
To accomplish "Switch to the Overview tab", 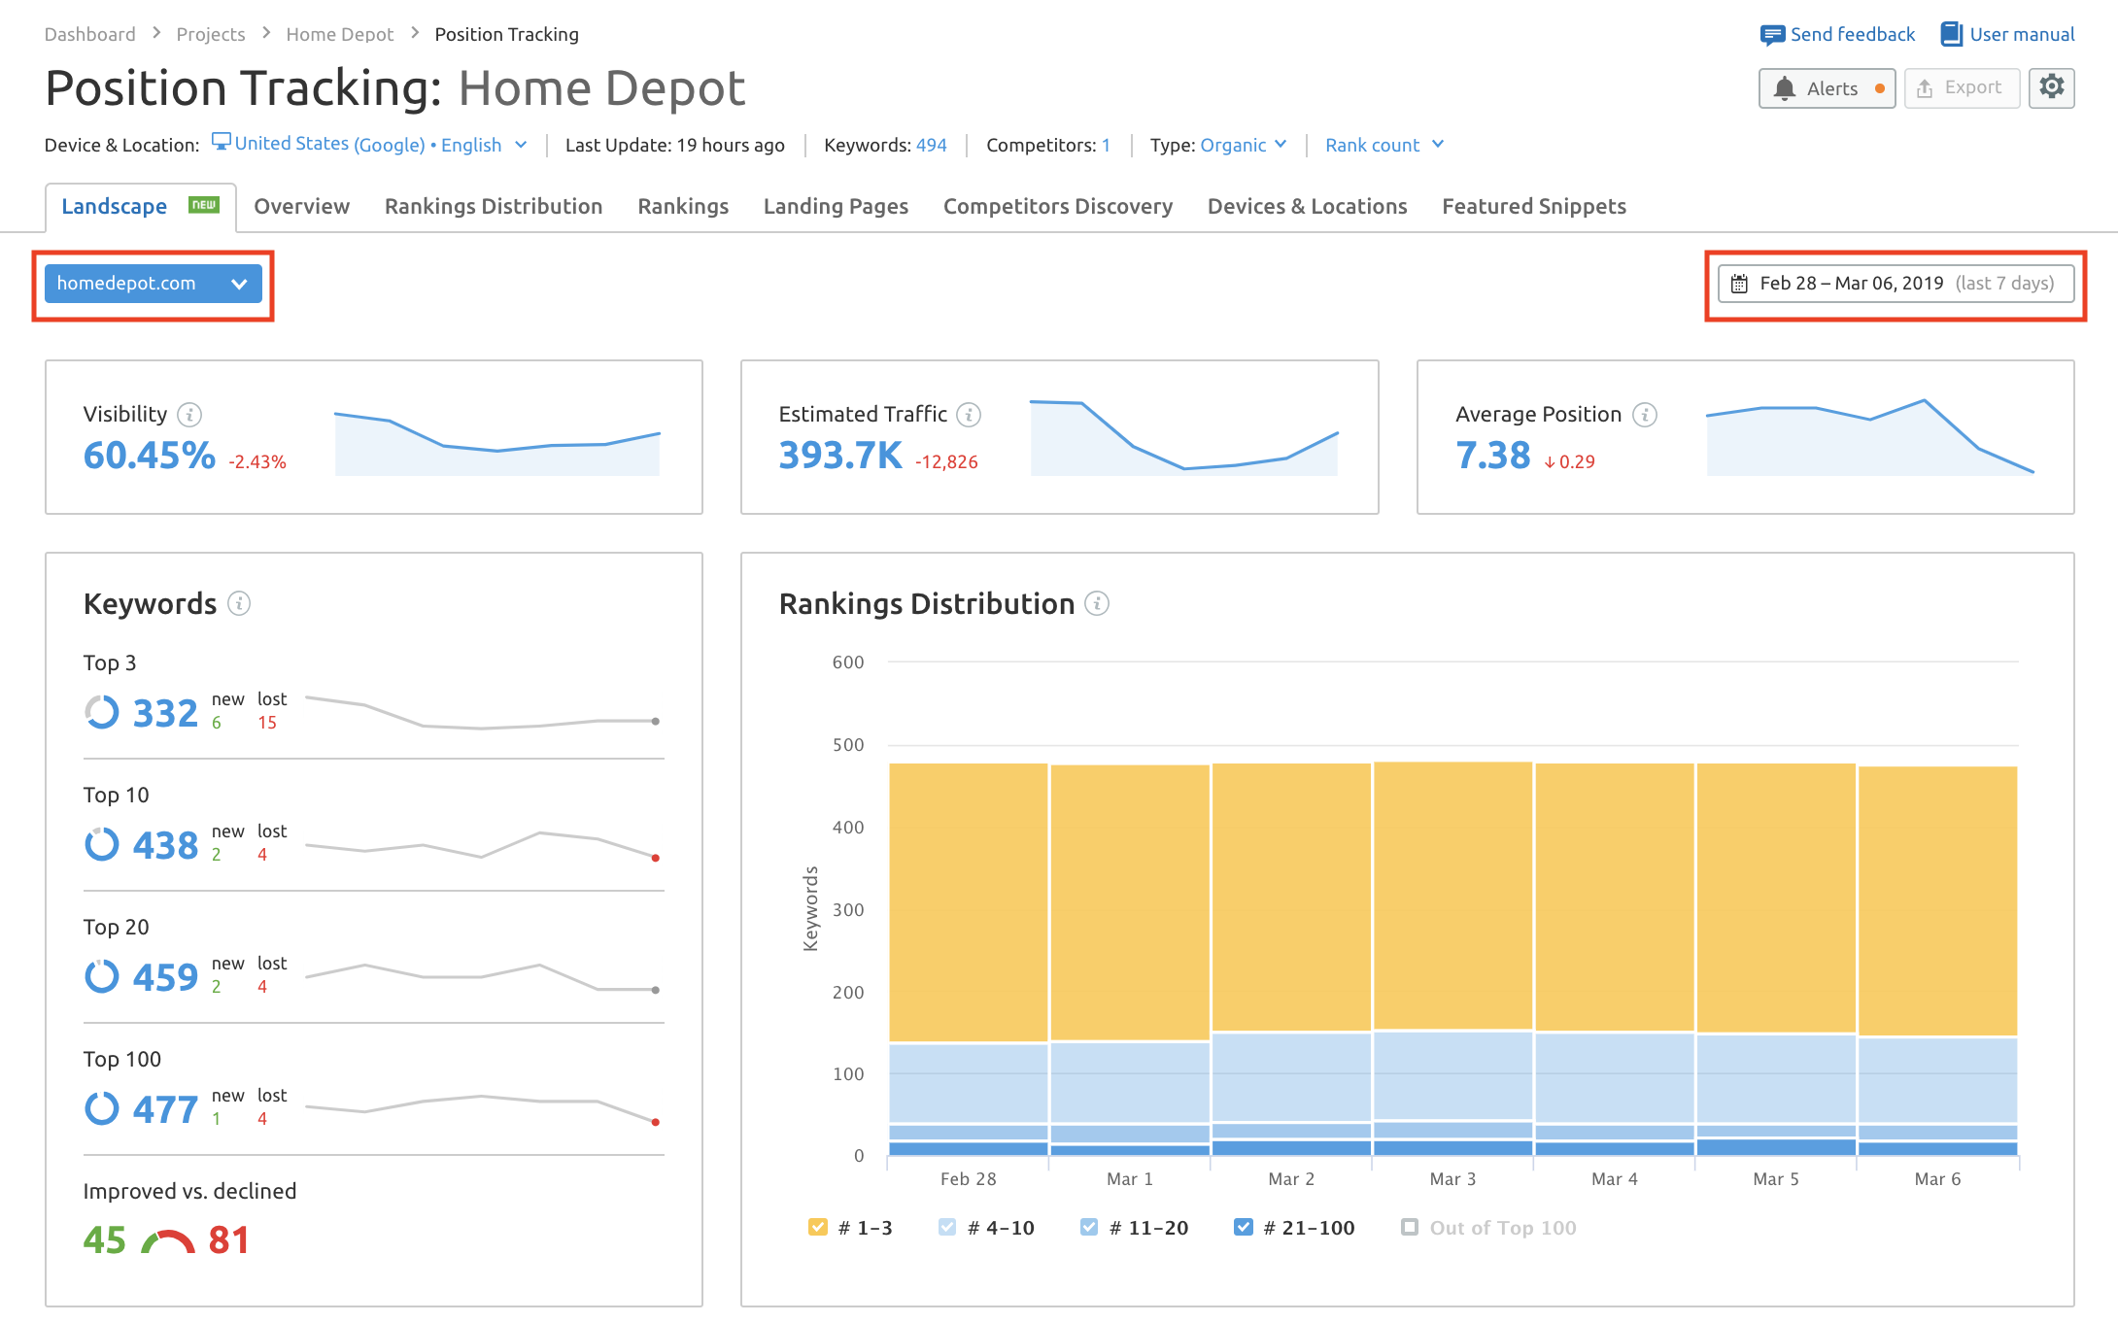I will pos(301,207).
